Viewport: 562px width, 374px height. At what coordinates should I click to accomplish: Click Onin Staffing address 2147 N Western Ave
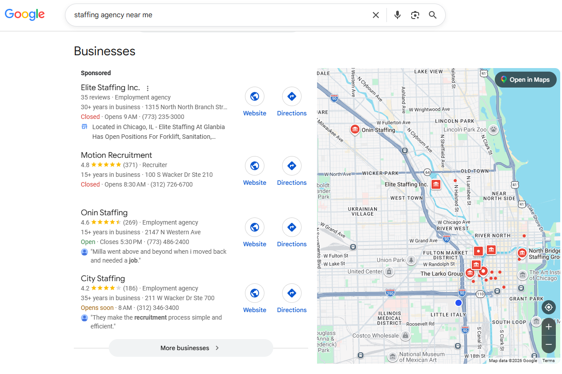173,232
